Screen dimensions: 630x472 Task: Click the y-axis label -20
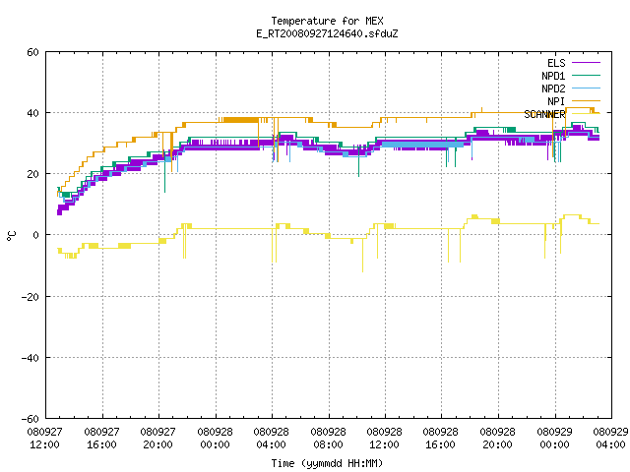31,297
